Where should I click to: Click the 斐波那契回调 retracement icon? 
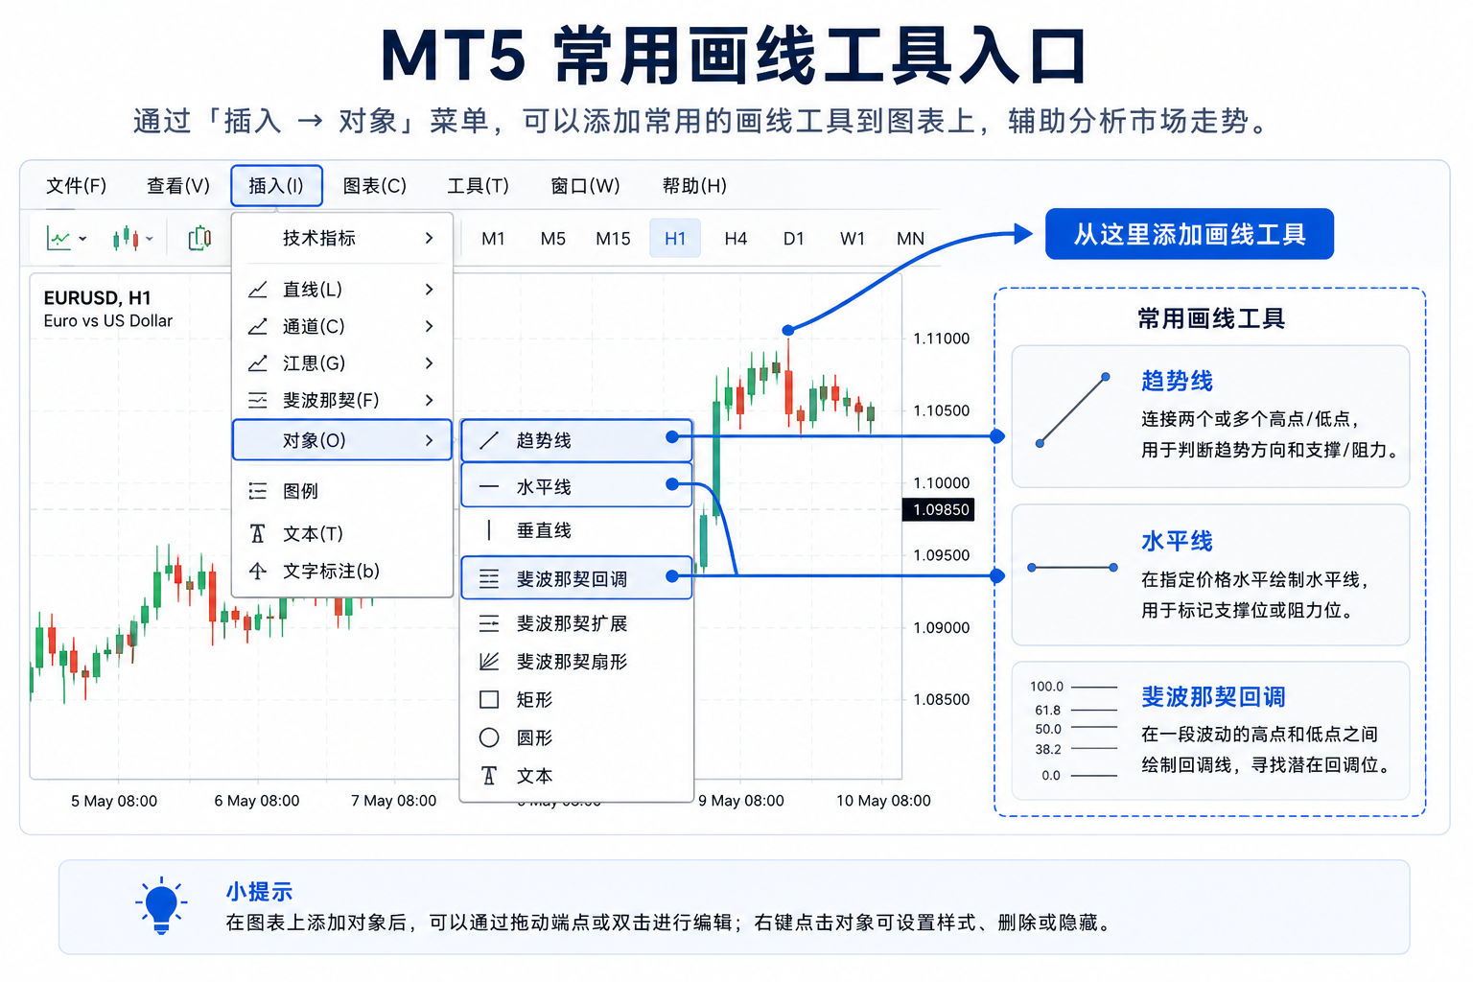tap(489, 579)
